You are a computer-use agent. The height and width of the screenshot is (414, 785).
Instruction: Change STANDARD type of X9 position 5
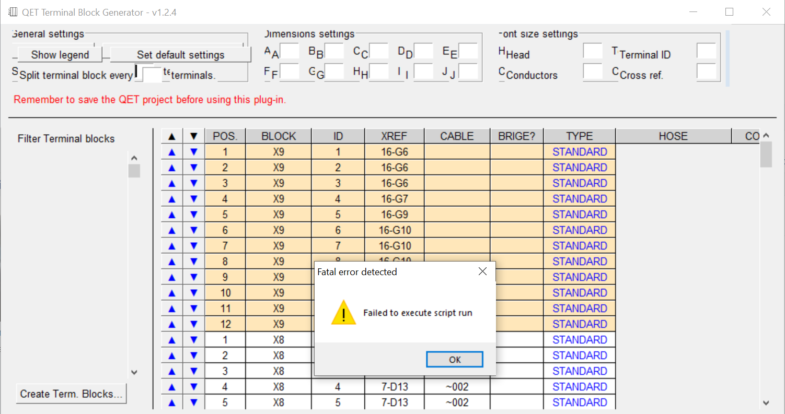pos(579,215)
